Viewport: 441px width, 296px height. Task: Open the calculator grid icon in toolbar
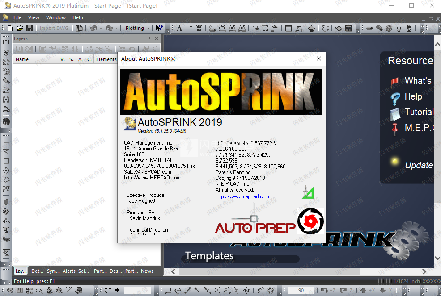click(348, 29)
